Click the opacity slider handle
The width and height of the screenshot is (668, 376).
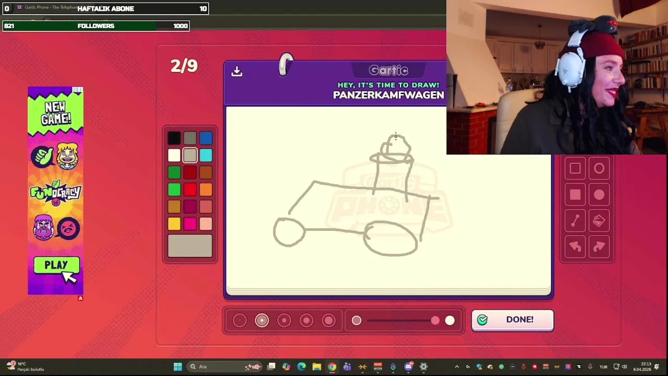(435, 321)
